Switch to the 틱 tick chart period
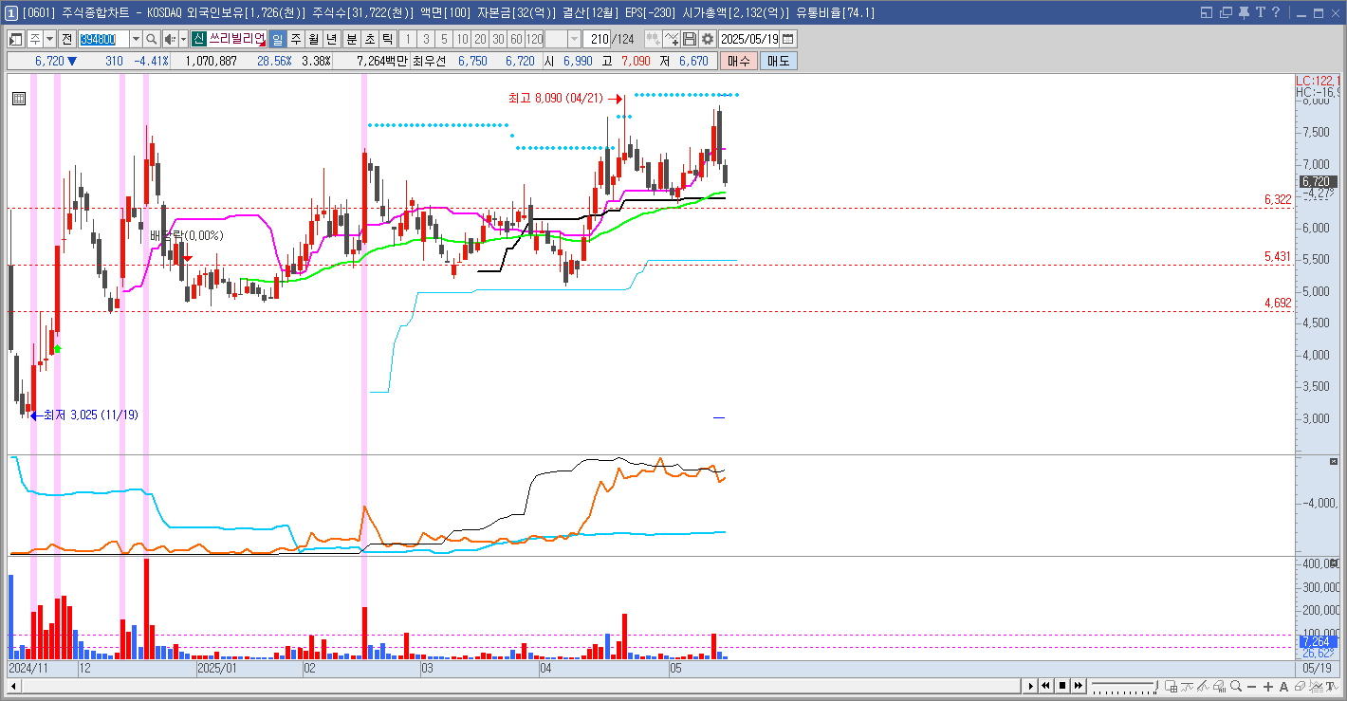Image resolution: width=1347 pixels, height=701 pixels. (x=387, y=39)
